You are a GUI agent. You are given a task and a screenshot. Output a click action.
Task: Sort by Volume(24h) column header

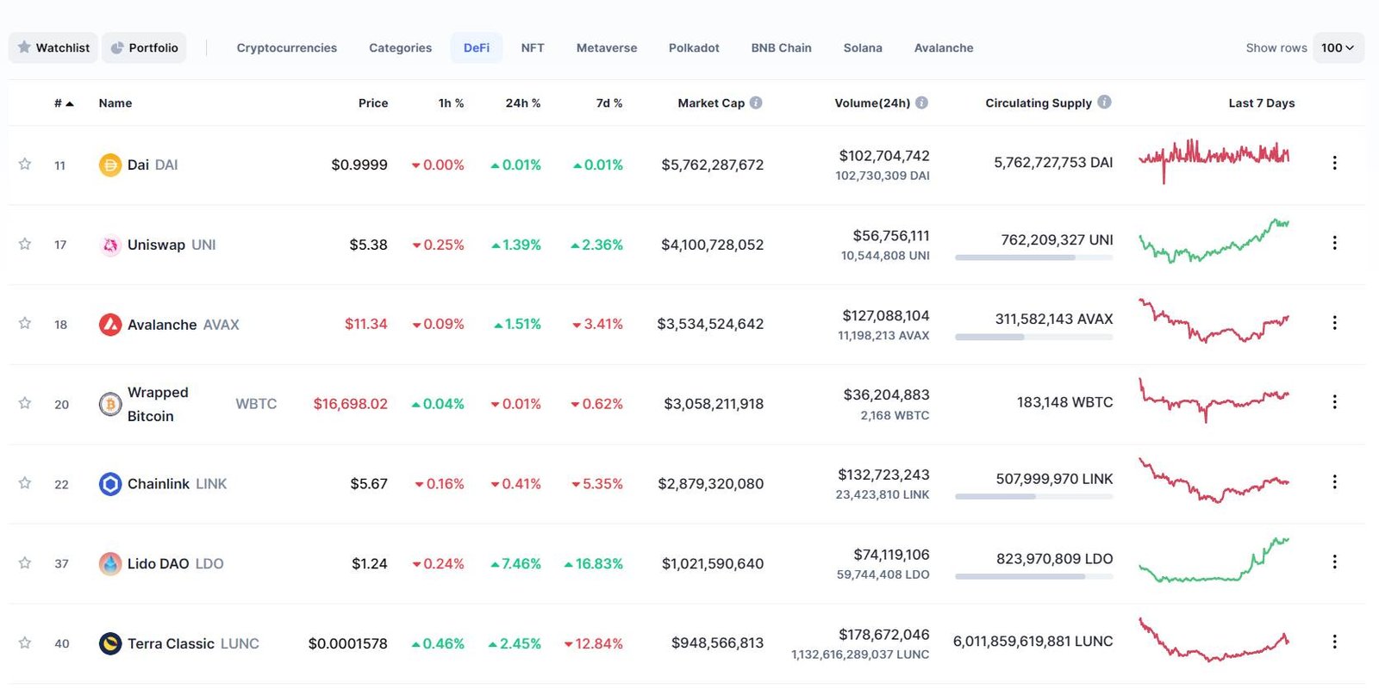coord(872,103)
